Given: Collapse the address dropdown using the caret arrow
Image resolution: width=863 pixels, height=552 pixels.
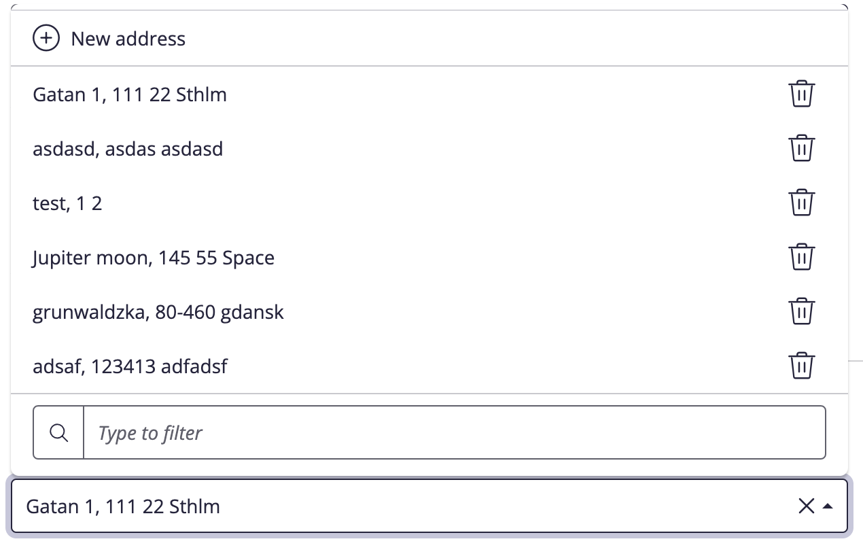Looking at the screenshot, I should click(828, 506).
